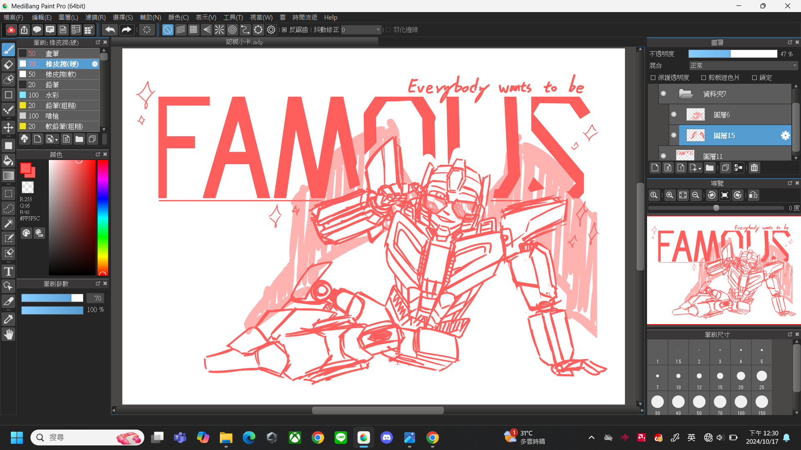Viewport: 801px width, 450px height.
Task: Select the 鉛筆 brush preset
Action: pos(58,85)
